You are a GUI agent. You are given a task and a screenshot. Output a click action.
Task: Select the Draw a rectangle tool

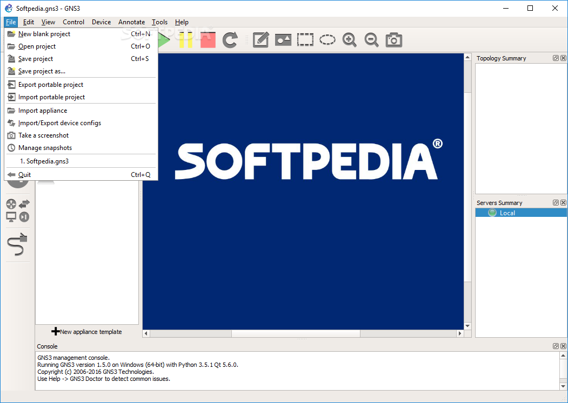click(x=305, y=40)
